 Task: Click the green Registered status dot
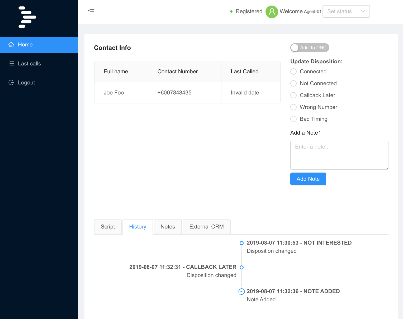[x=231, y=12]
